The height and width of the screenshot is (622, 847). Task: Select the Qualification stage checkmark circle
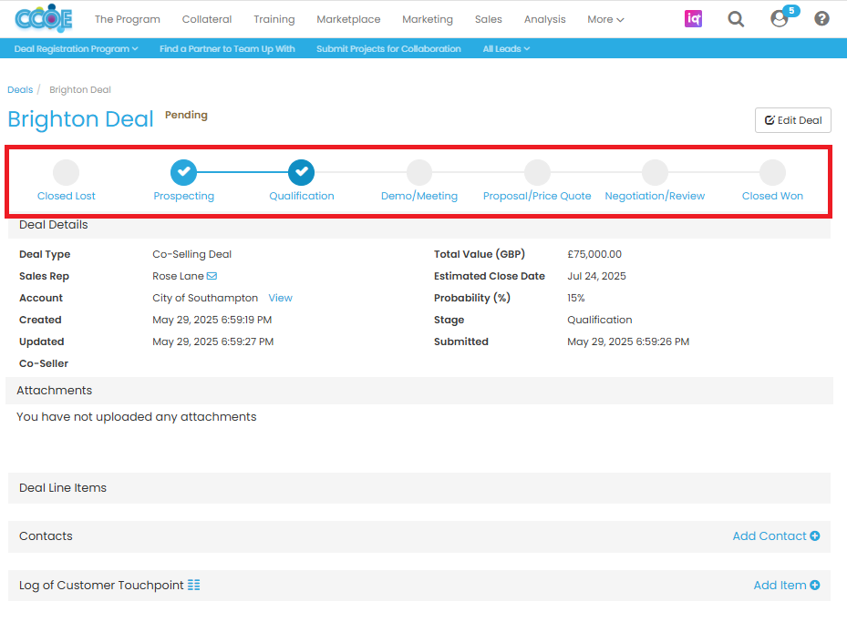[x=302, y=171]
